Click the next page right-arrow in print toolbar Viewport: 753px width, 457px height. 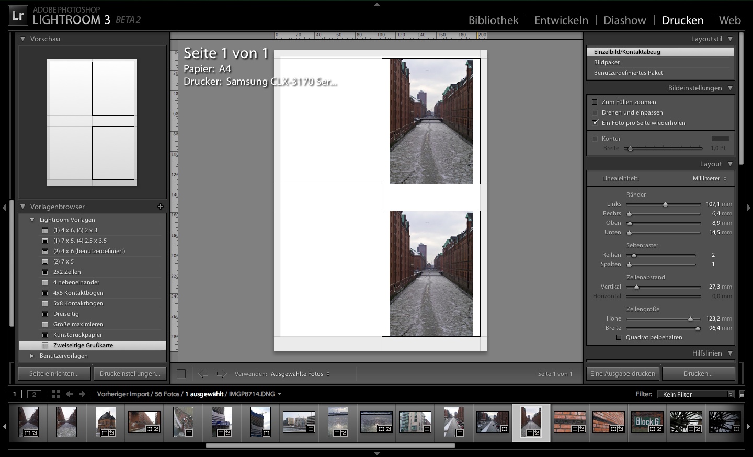click(221, 373)
